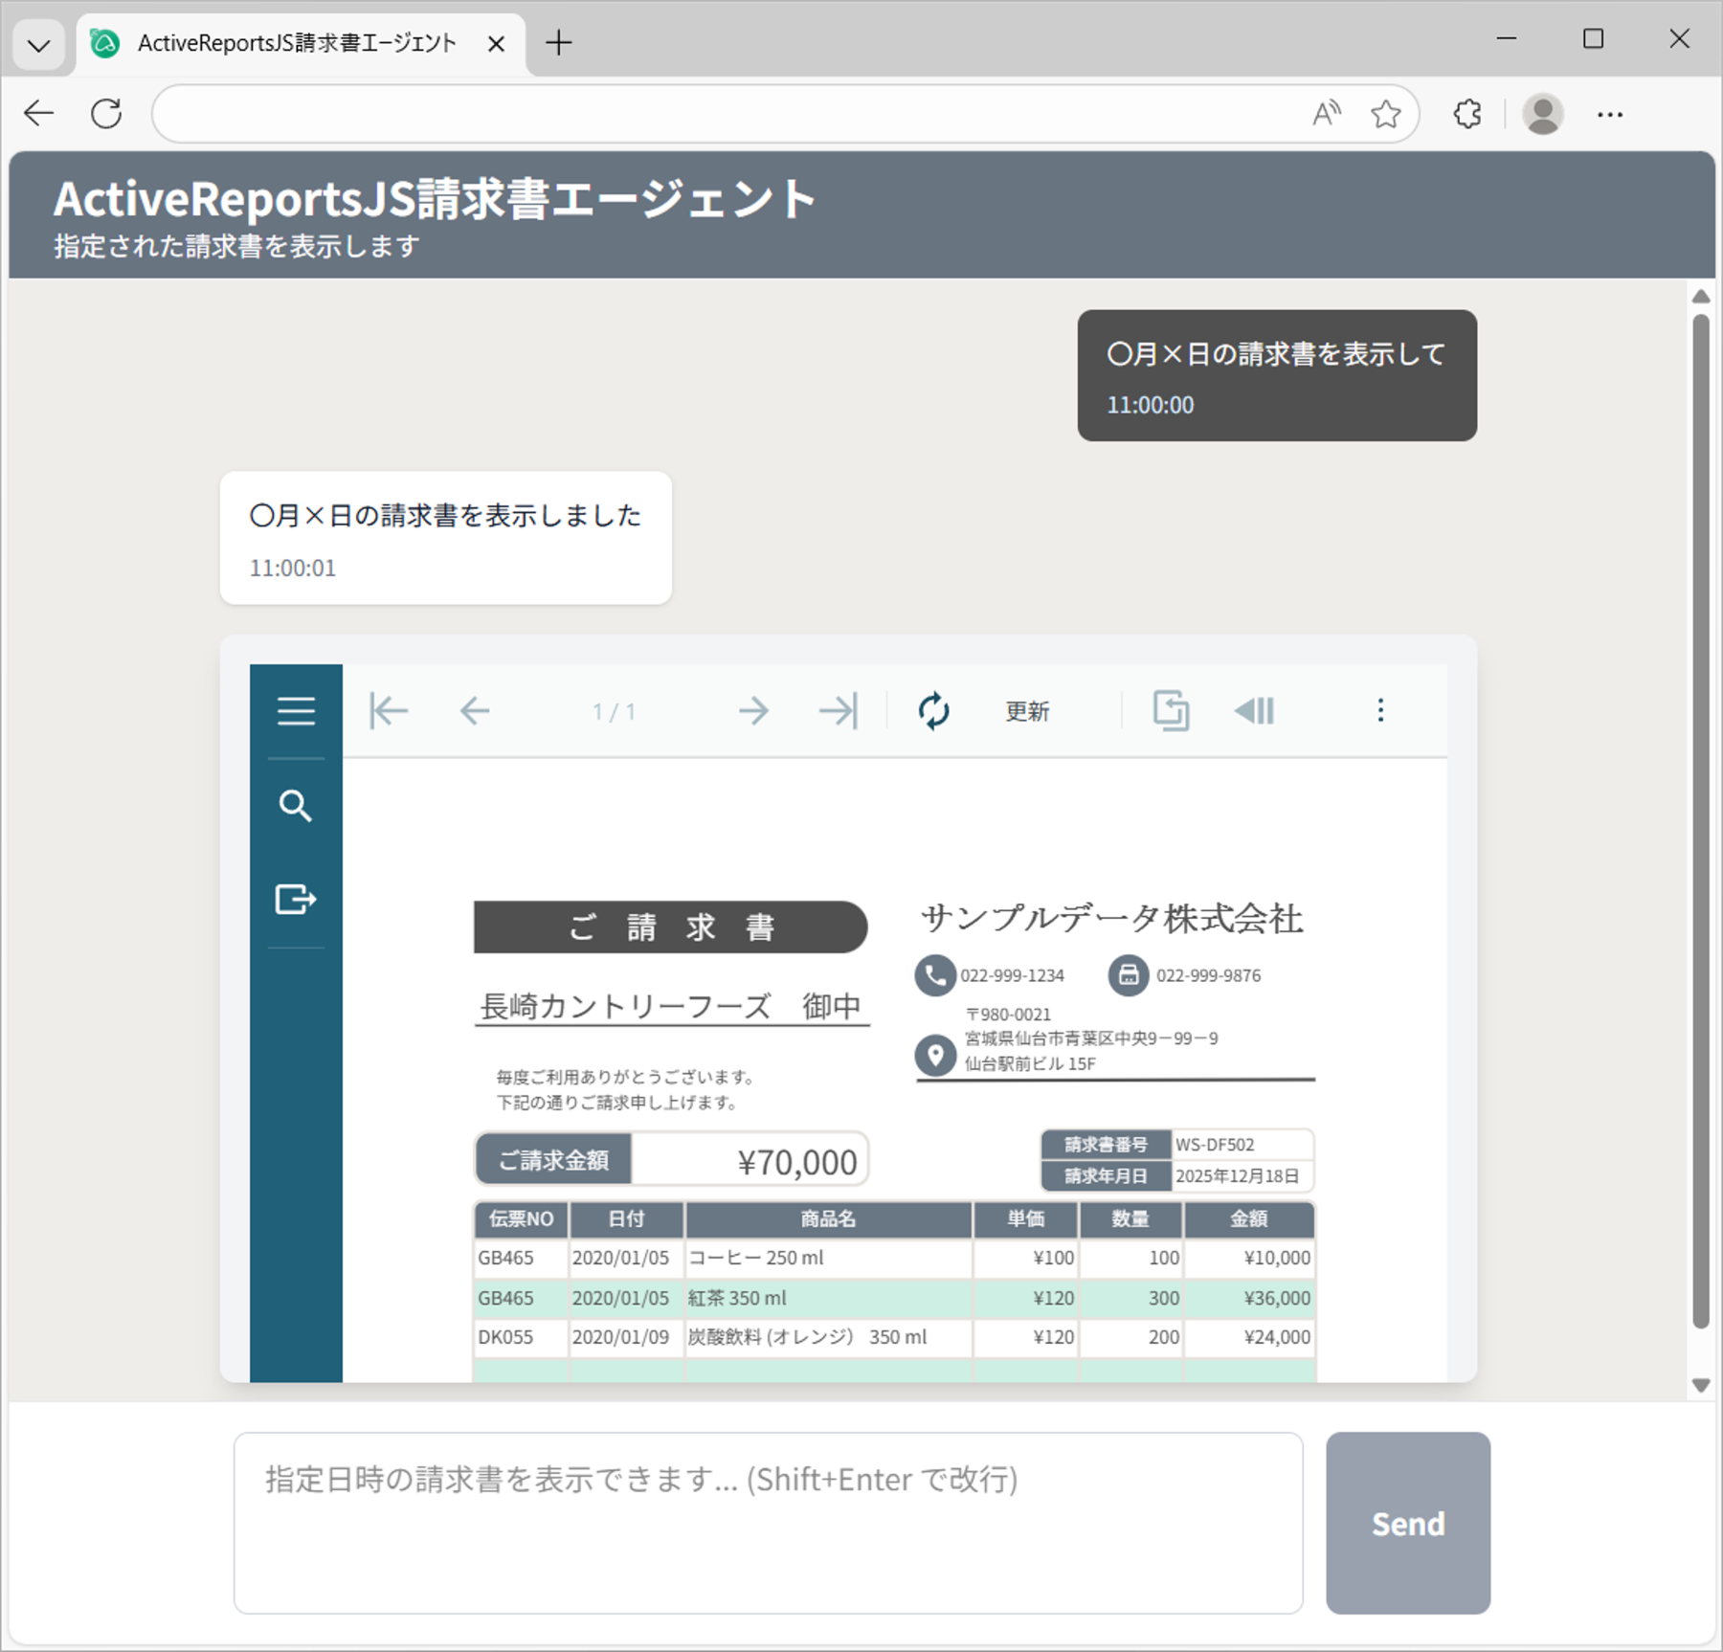Click the reply ○月×日の請求書を表示しました
Screen dimensions: 1723x1652
tap(446, 538)
